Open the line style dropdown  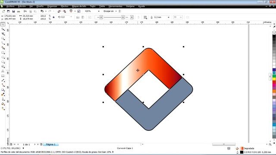tap(123, 17)
